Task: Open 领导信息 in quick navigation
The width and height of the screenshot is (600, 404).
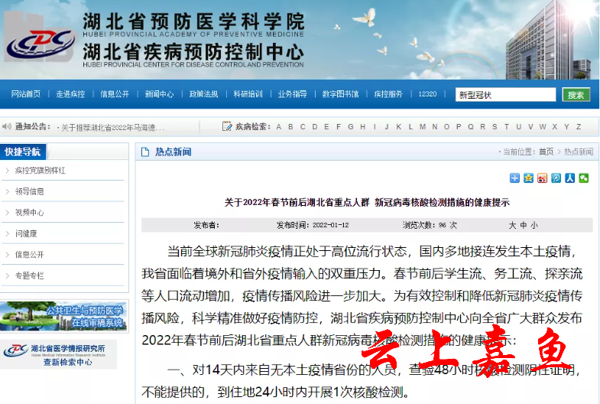Action: coord(30,191)
